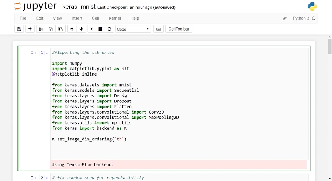This screenshot has width=332, height=181.
Task: Run the cell and select below
Action: (91, 29)
